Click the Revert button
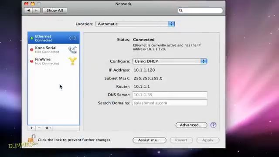The width and height of the screenshot is (279, 157). pyautogui.click(x=181, y=140)
